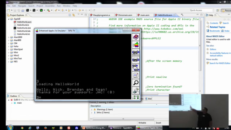Select the MiniText project folder
Viewport: 231px width, 130px height.
18,58
